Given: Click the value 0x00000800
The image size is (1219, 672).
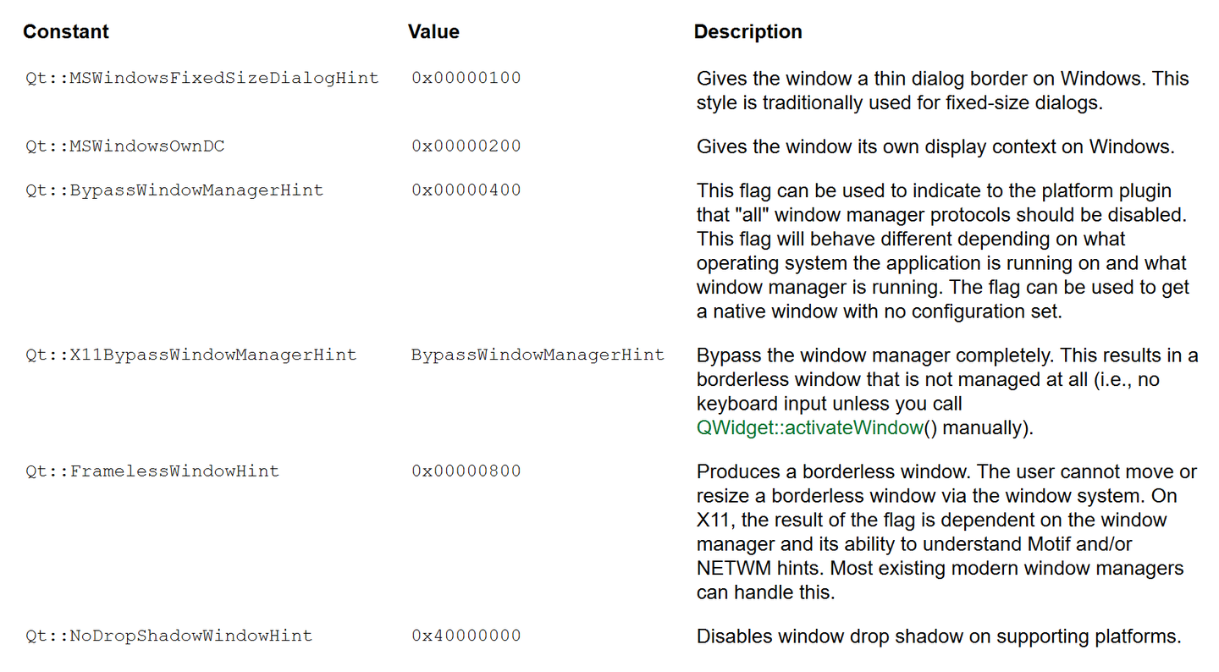Looking at the screenshot, I should [x=466, y=471].
